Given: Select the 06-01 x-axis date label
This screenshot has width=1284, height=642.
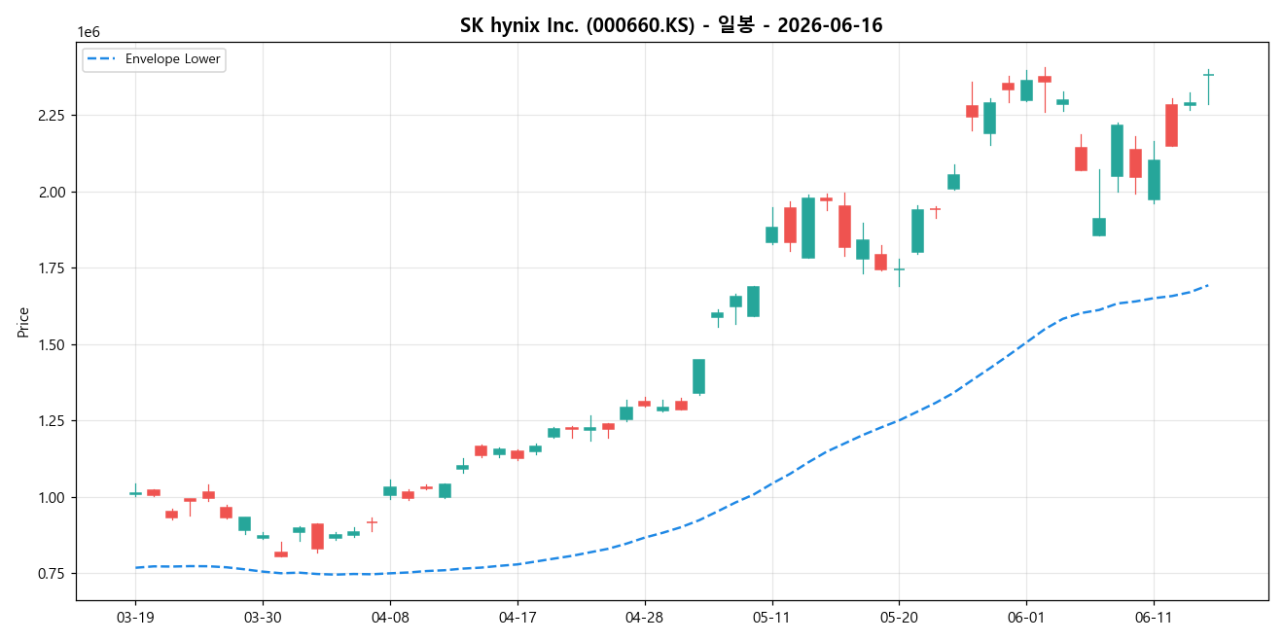Looking at the screenshot, I should click(1026, 617).
